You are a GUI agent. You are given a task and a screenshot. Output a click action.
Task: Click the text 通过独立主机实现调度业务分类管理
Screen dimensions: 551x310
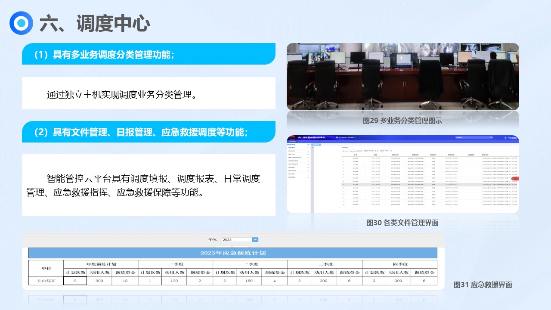(x=123, y=94)
